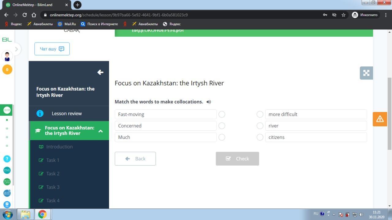Select the radio button next to river
392x220 pixels.
pyautogui.click(x=260, y=126)
